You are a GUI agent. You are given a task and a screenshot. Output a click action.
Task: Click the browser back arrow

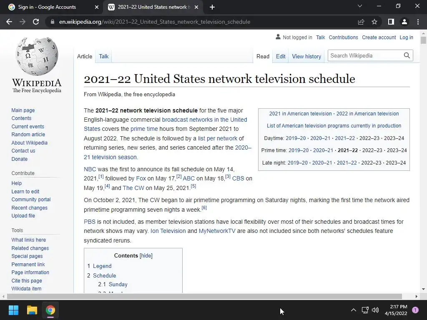pos(9,22)
